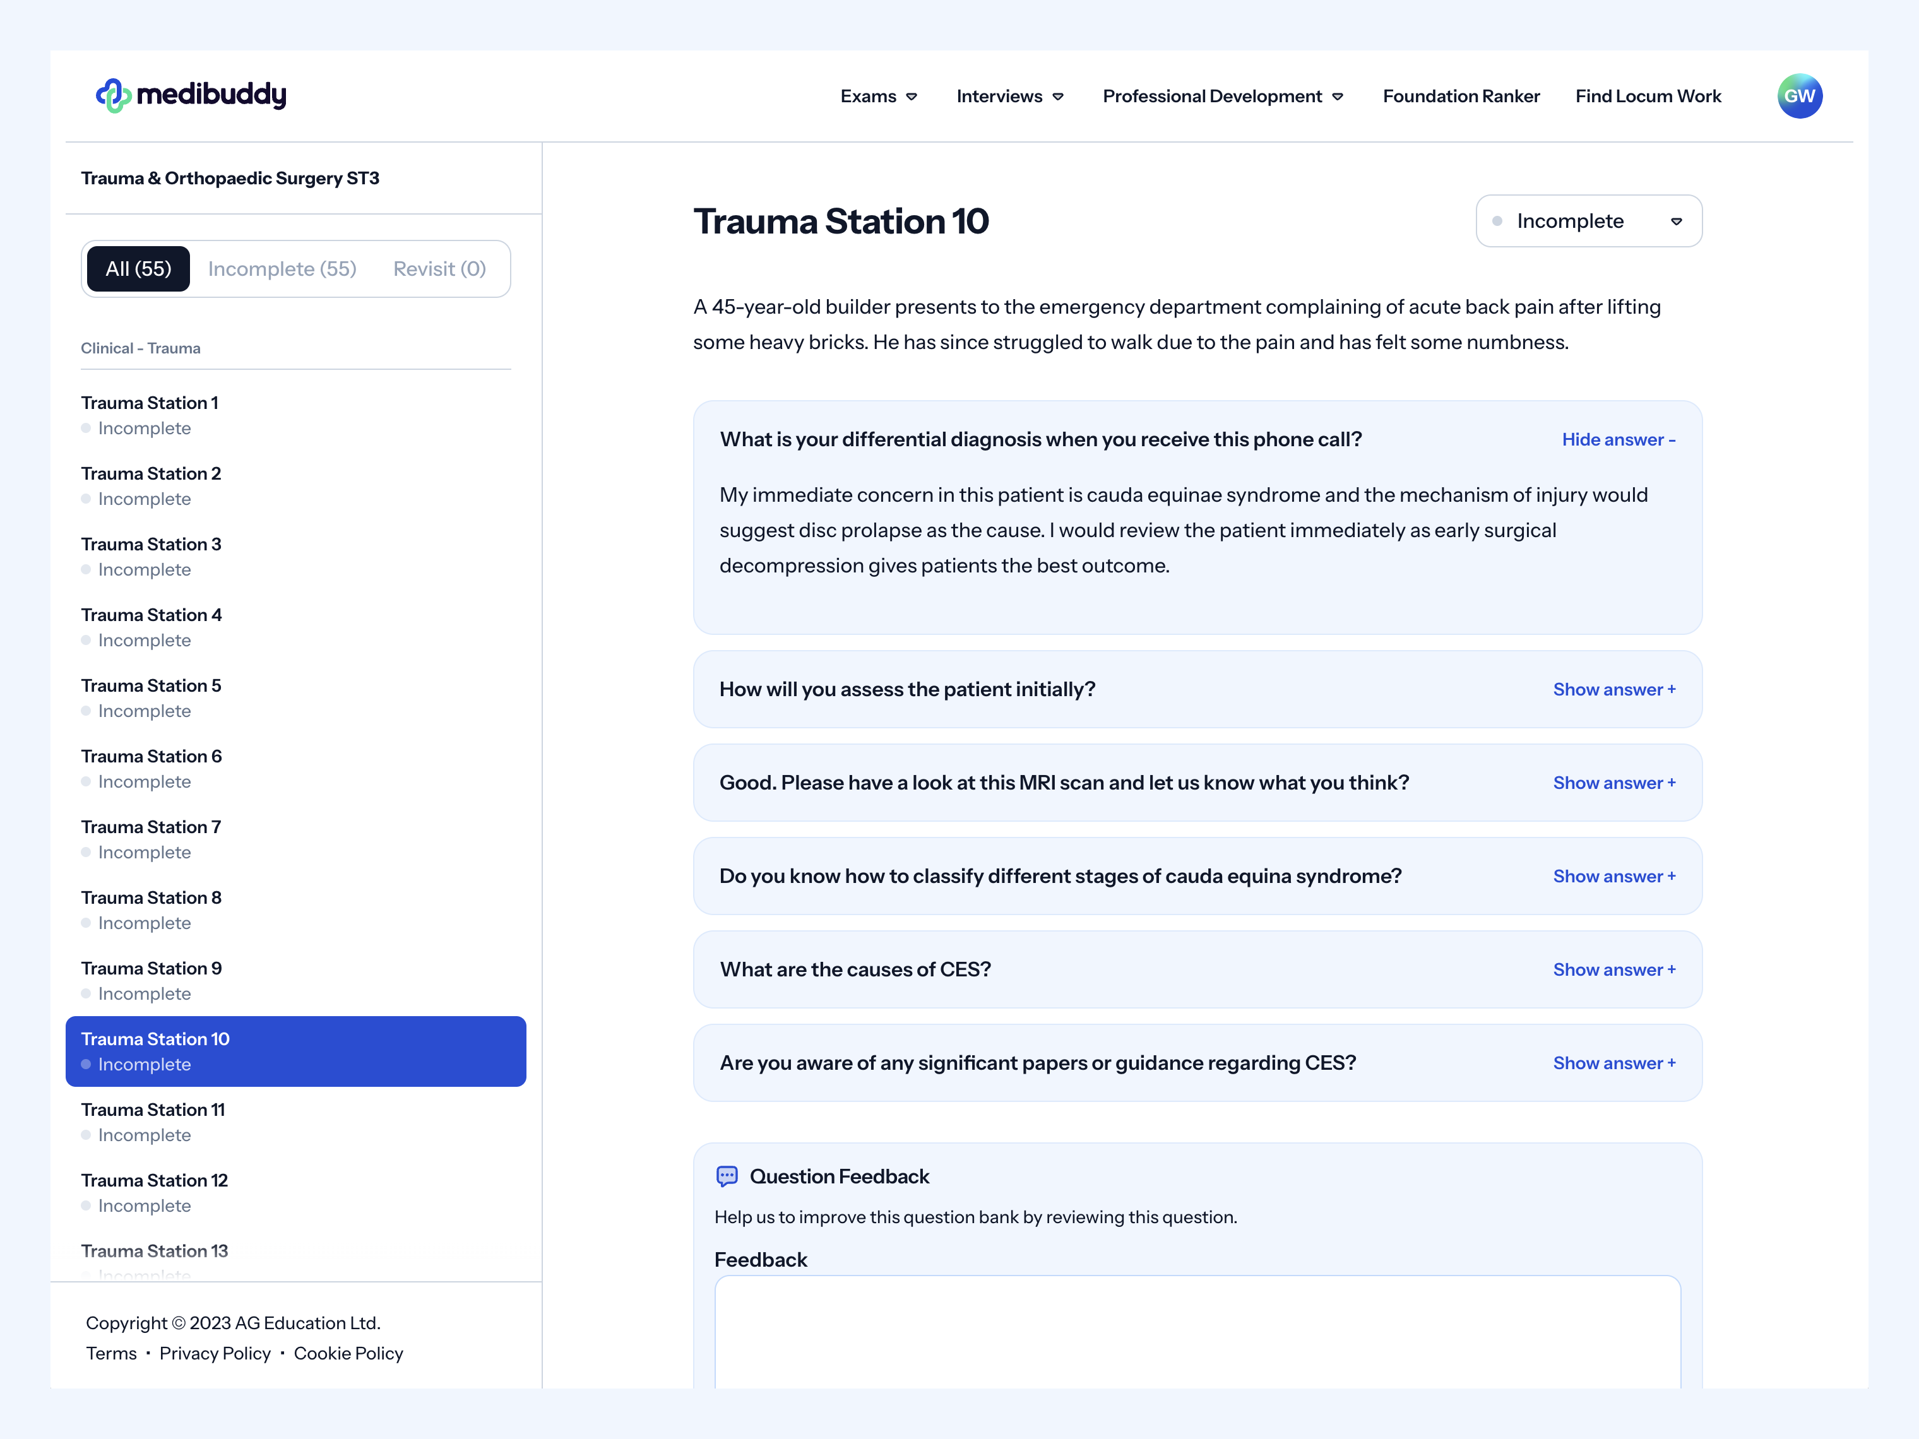Switch to the Incomplete (55) tab
1919x1439 pixels.
click(283, 269)
